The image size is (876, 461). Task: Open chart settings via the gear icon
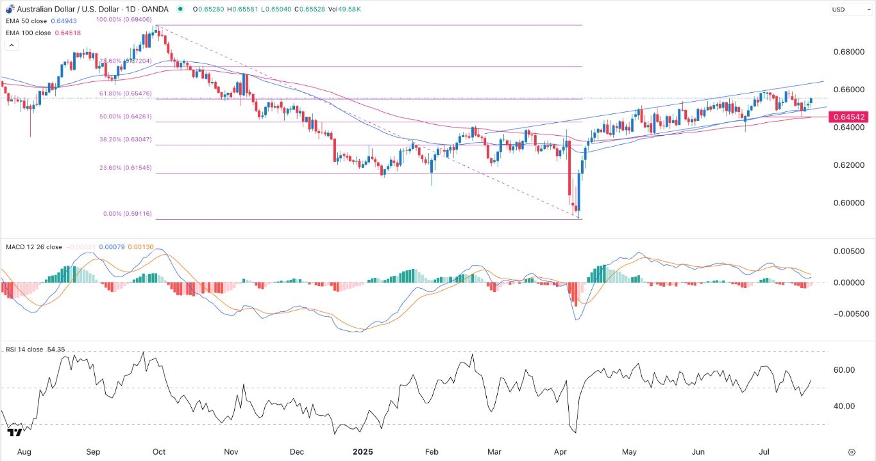tap(852, 452)
